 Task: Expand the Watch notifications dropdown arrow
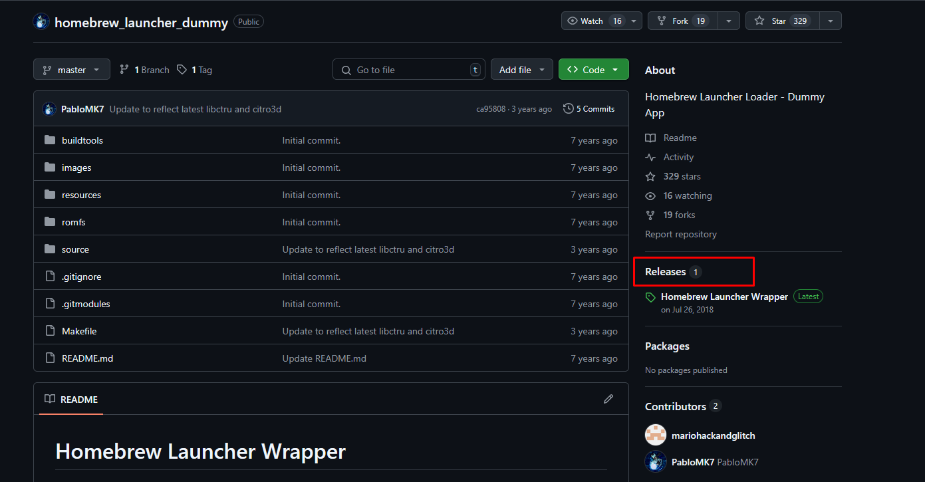click(634, 21)
